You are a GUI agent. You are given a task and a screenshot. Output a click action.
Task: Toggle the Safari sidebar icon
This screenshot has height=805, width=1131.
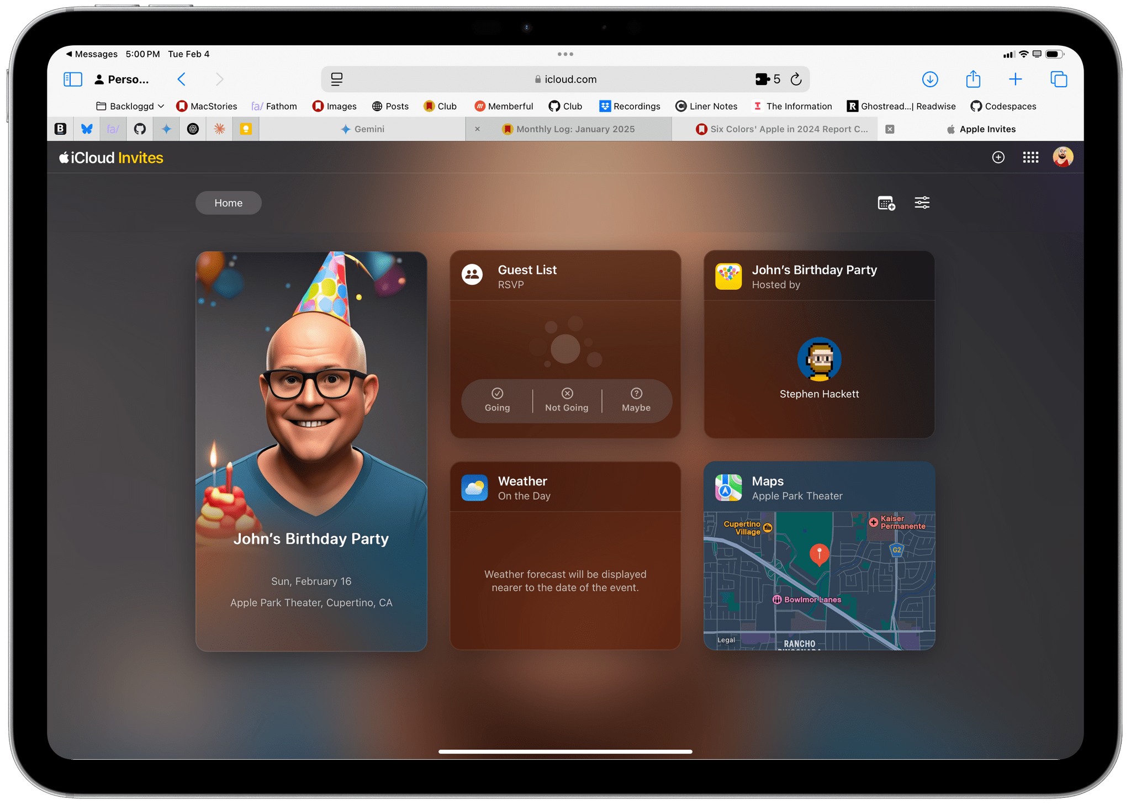point(73,80)
